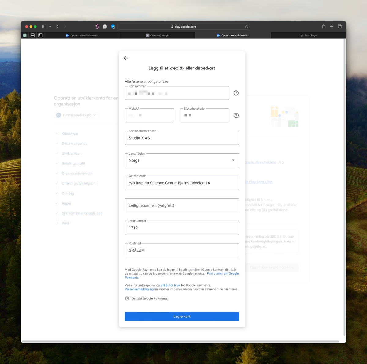Select Utviklernavn step in sidebar

[x=72, y=154]
